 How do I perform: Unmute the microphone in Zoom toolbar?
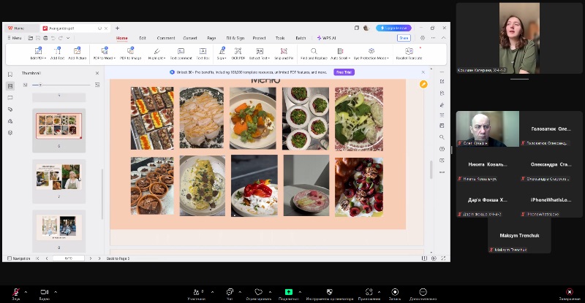(15, 293)
